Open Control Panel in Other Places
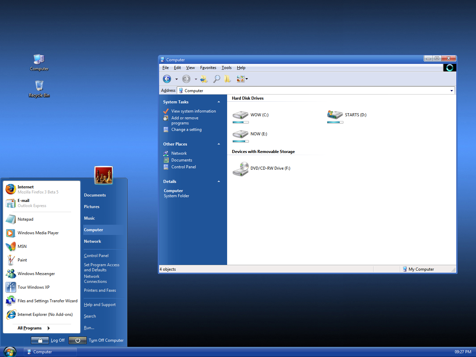The height and width of the screenshot is (357, 476). click(x=184, y=167)
